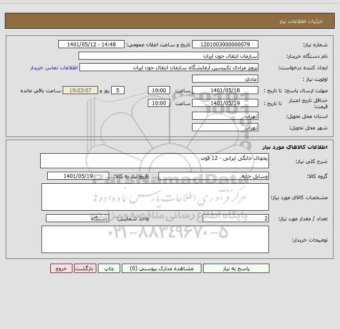Click the 10:00 time beside price validity date

pyautogui.click(x=159, y=103)
